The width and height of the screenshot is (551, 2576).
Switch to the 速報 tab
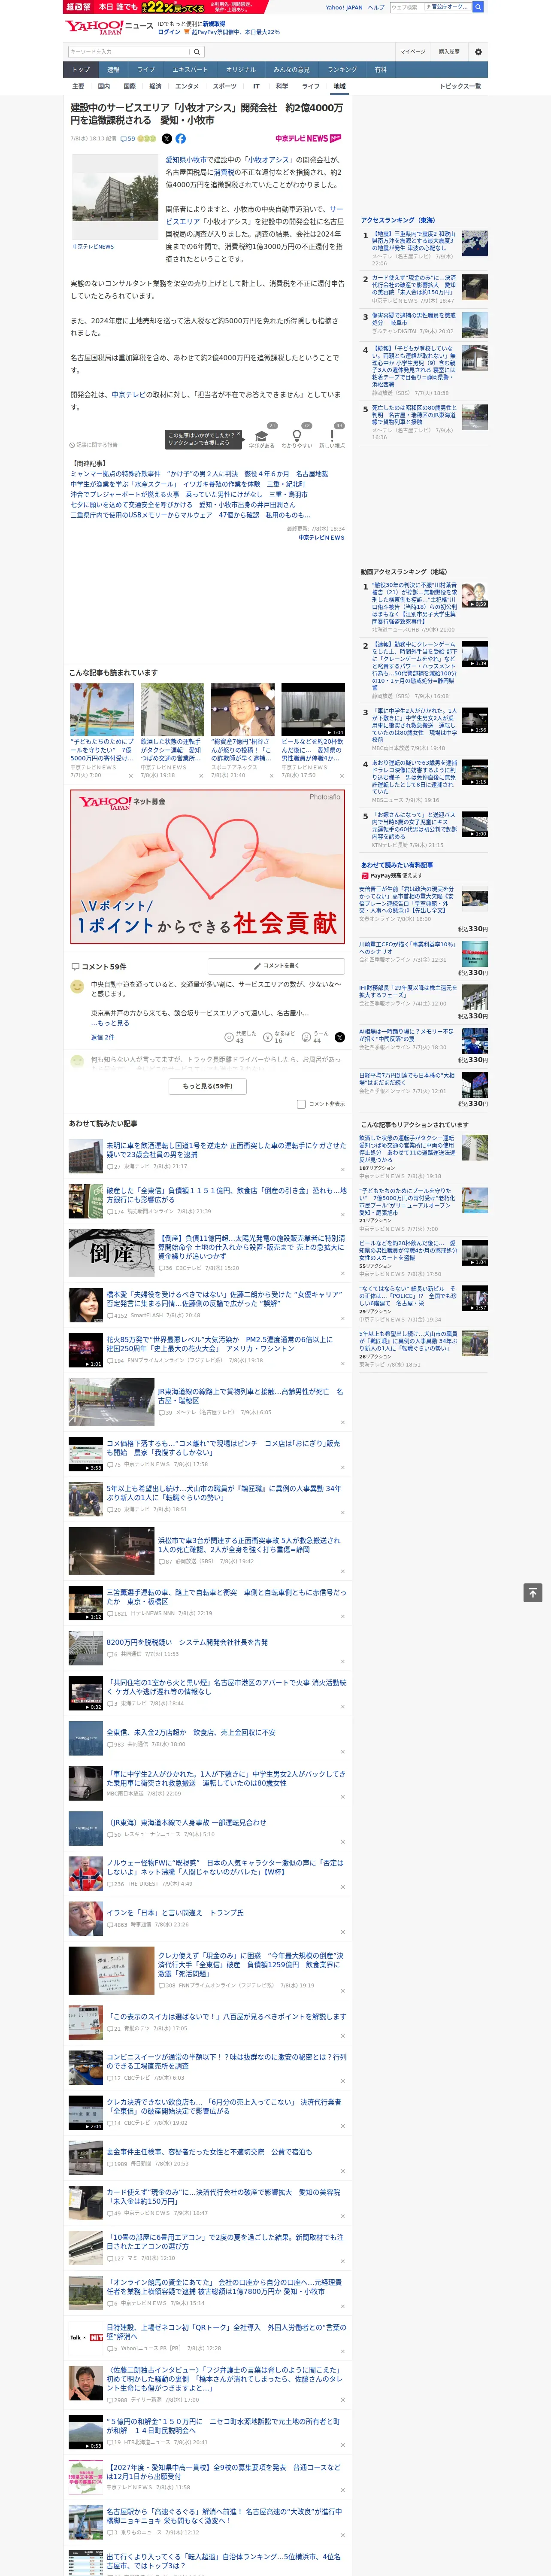tap(113, 70)
